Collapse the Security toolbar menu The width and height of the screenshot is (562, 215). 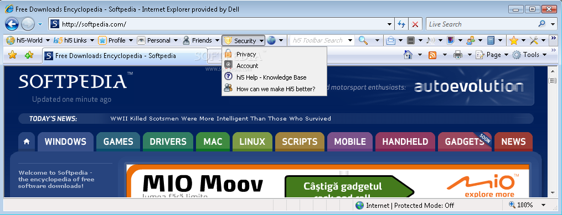(x=244, y=41)
